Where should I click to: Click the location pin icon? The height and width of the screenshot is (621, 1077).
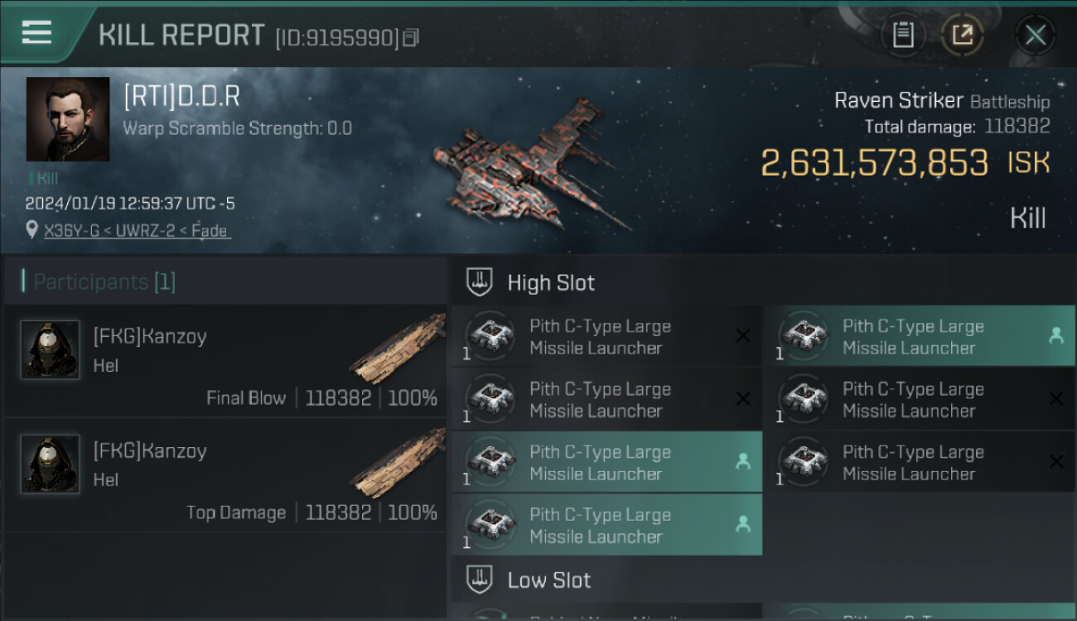[31, 231]
